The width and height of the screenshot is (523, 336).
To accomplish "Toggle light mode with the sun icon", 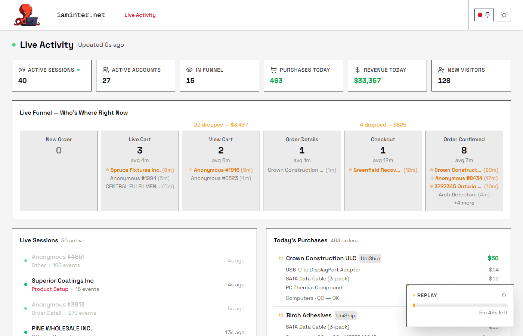I will [x=504, y=15].
